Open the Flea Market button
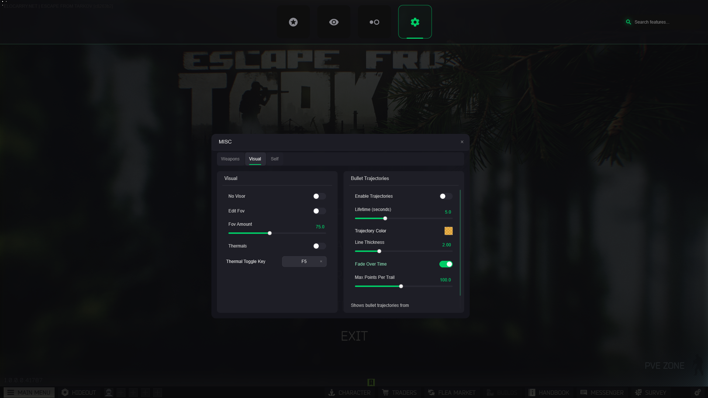Screen dimensions: 708x398 pyautogui.click(x=452, y=392)
